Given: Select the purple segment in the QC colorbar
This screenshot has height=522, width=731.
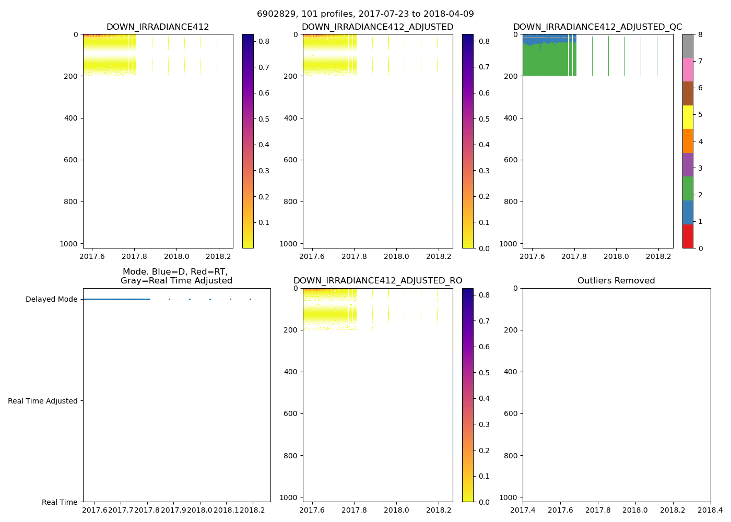Looking at the screenshot, I should pyautogui.click(x=688, y=164).
